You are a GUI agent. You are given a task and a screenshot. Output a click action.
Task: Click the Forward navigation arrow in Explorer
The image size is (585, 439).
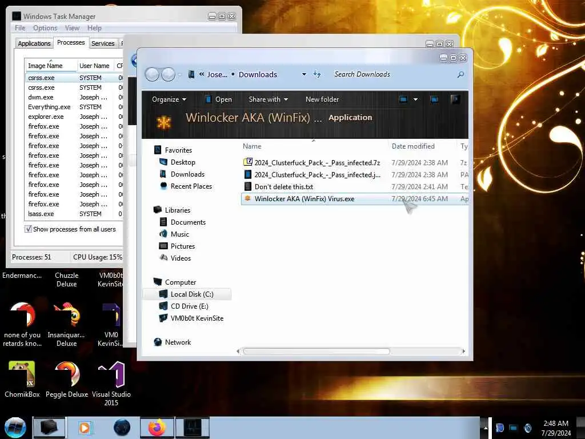[x=169, y=74]
